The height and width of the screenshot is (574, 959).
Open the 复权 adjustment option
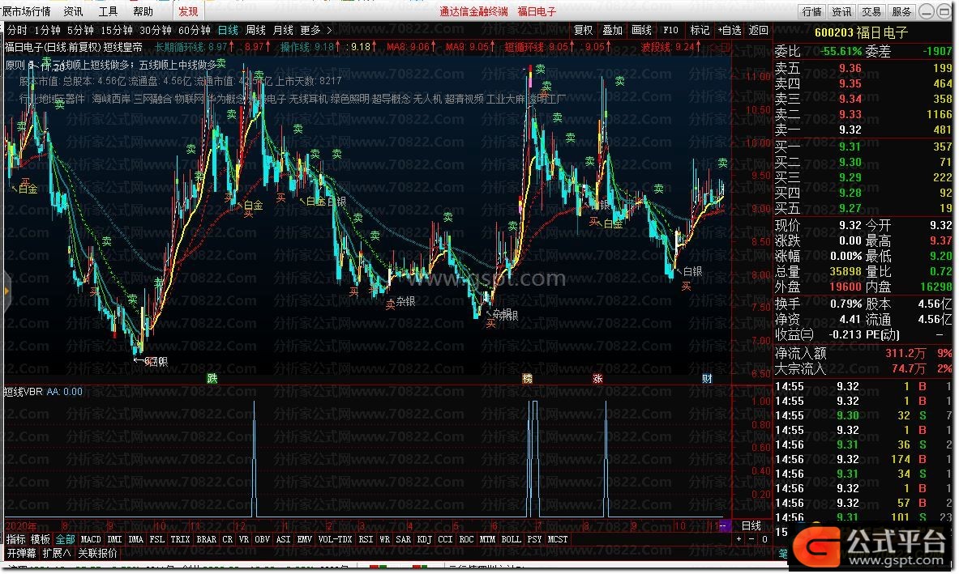coord(583,30)
